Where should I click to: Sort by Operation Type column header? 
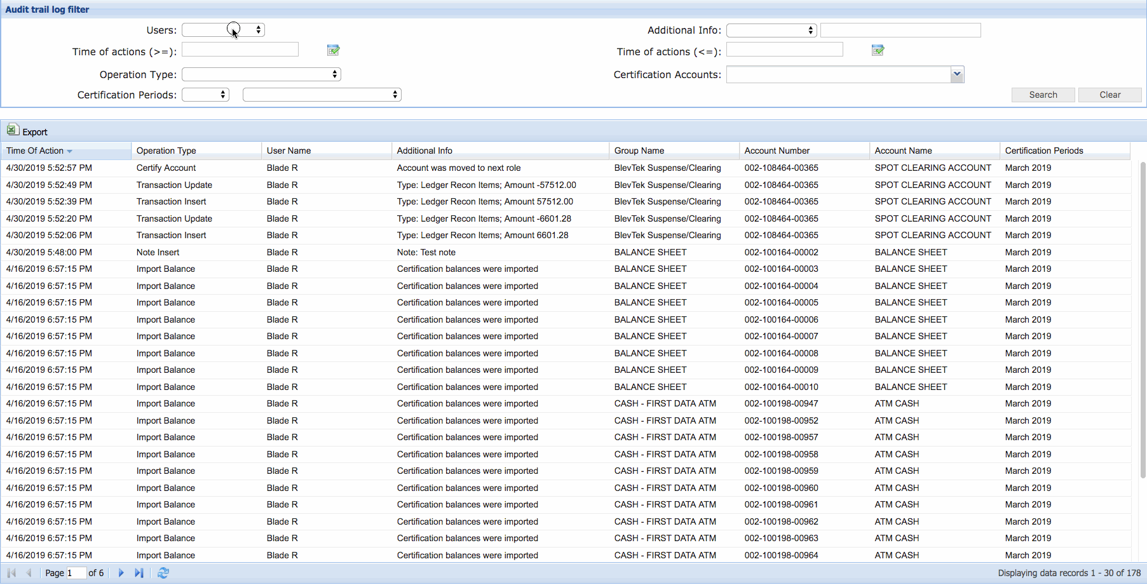point(166,151)
